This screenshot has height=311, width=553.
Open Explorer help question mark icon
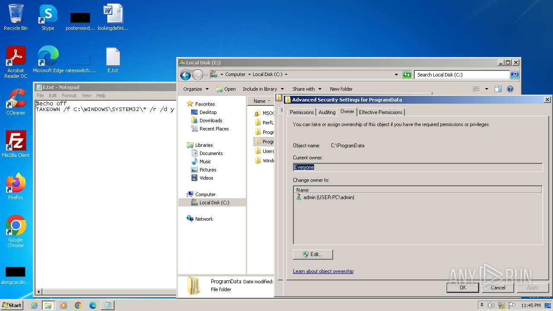pos(510,89)
